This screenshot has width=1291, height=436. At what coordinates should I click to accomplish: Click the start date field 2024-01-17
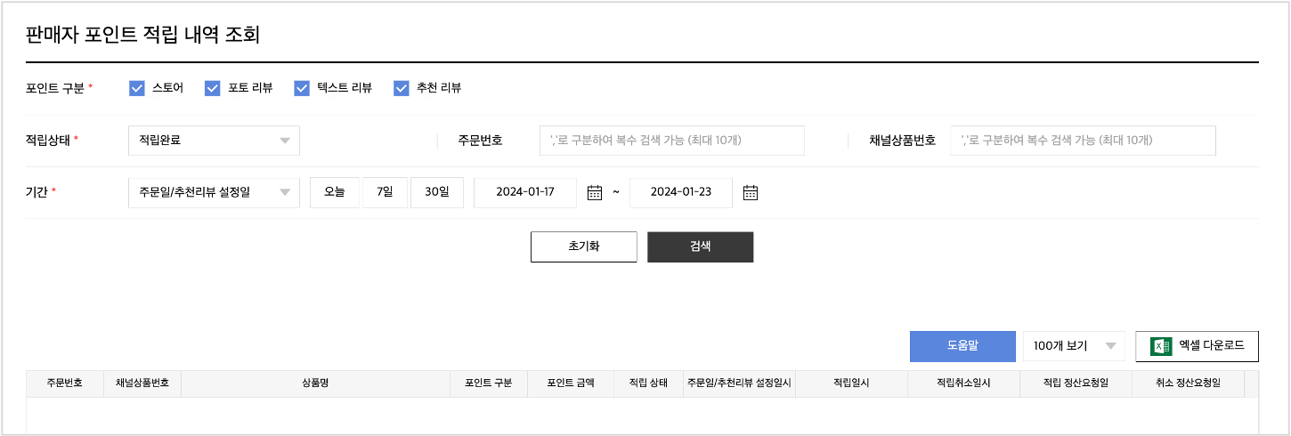tap(524, 192)
